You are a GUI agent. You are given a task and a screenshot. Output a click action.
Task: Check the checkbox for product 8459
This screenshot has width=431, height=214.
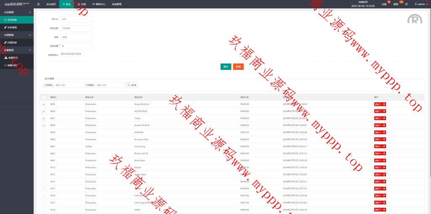pos(44,132)
